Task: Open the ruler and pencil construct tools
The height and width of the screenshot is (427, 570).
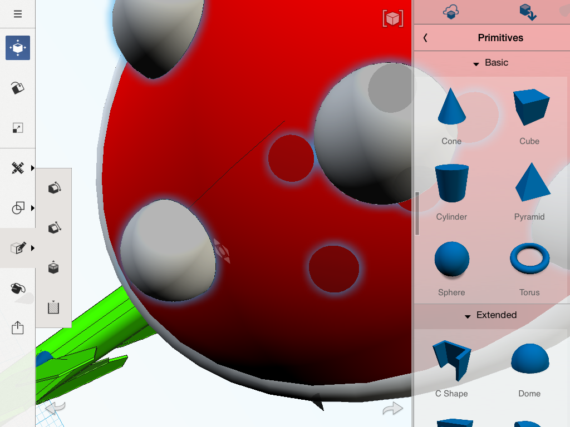Action: [x=17, y=168]
